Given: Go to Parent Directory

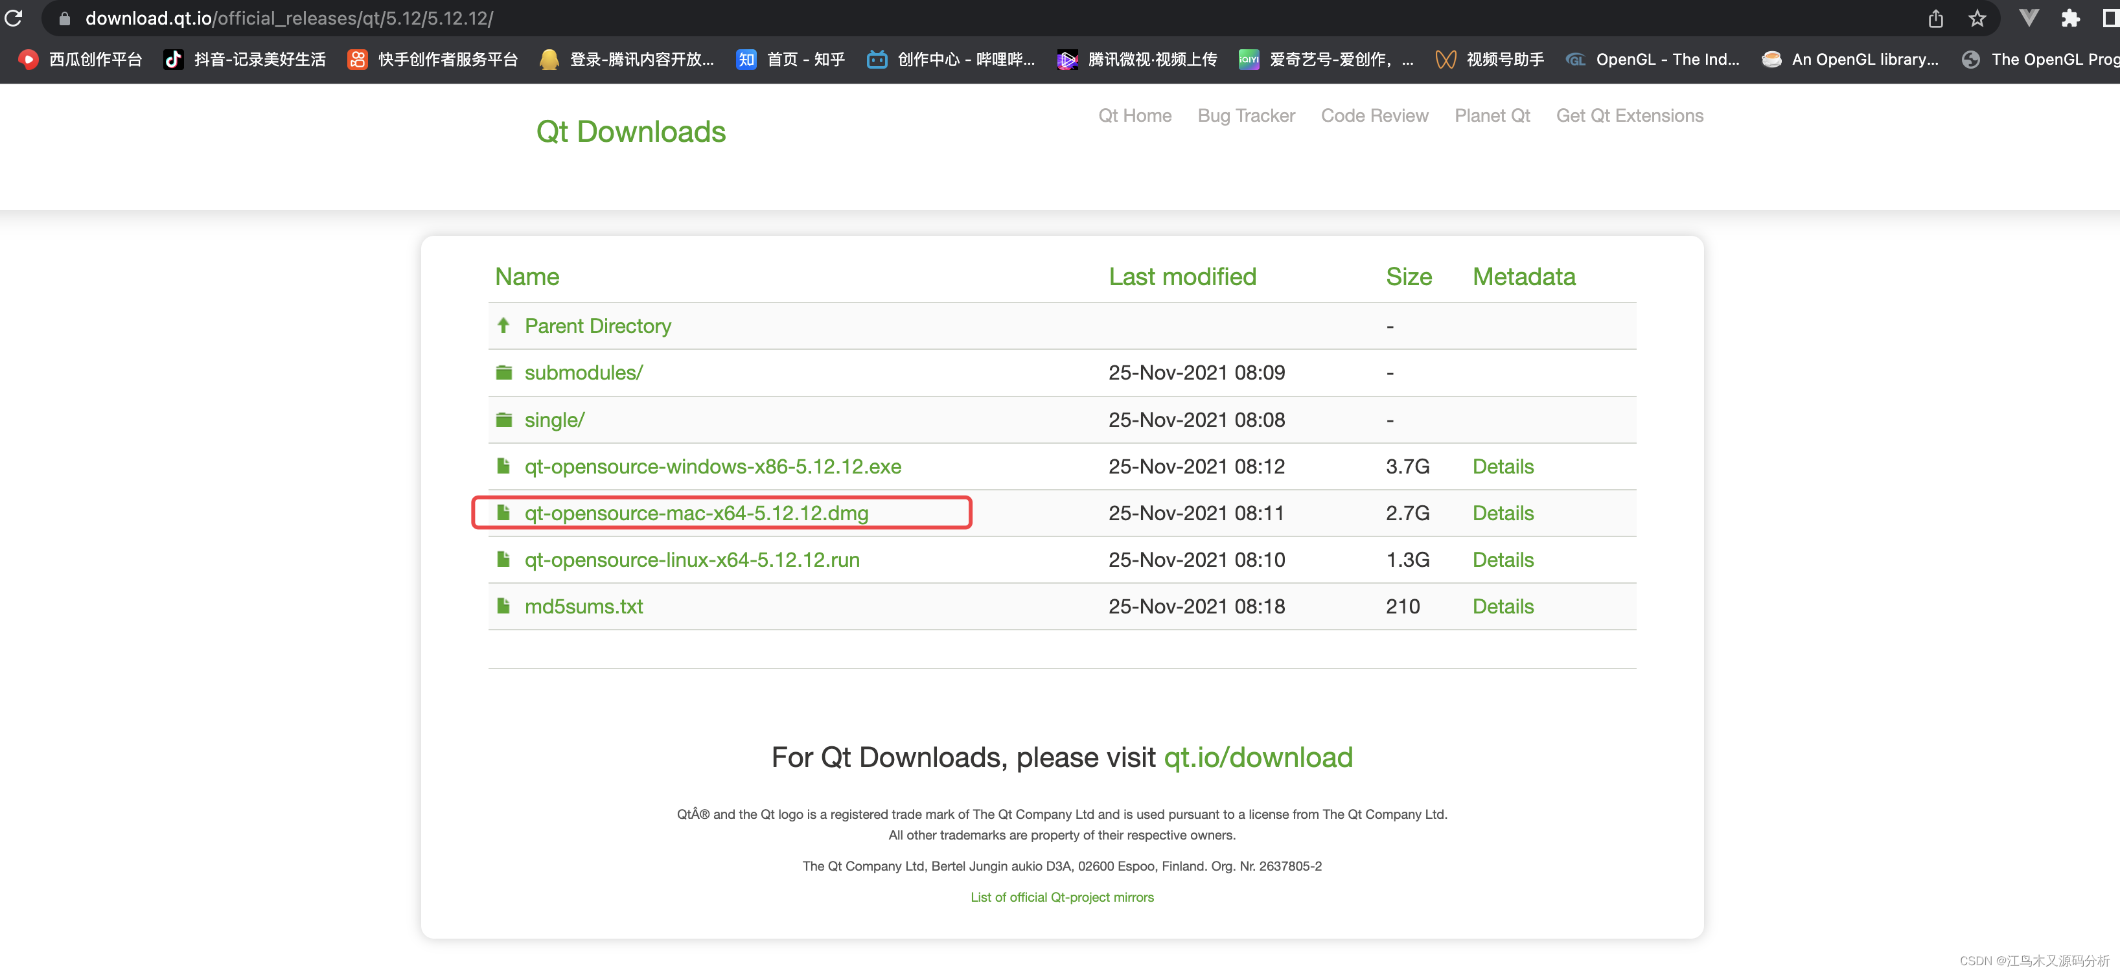Looking at the screenshot, I should coord(597,326).
